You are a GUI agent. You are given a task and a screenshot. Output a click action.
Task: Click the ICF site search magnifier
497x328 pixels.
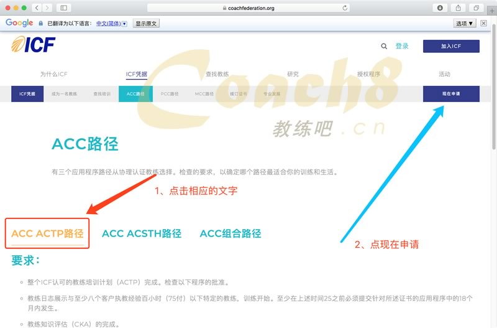click(384, 46)
